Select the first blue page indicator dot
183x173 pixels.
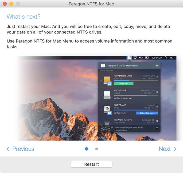pos(87,149)
